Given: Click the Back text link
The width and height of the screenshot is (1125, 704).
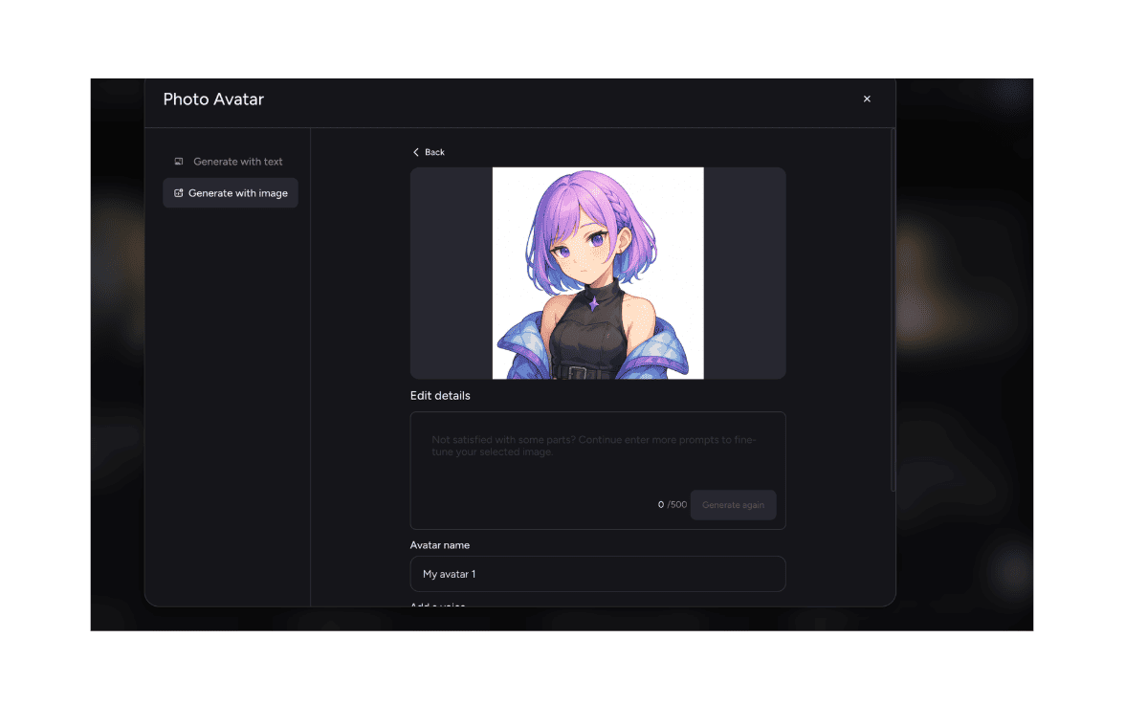Looking at the screenshot, I should [435, 152].
